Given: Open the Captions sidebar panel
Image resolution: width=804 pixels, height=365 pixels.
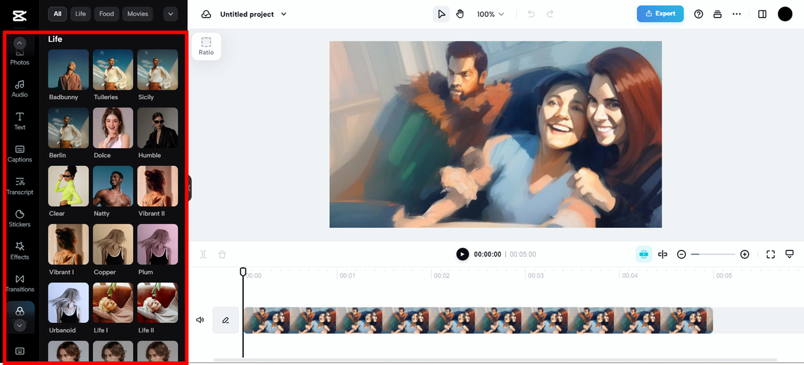Looking at the screenshot, I should coord(19,154).
